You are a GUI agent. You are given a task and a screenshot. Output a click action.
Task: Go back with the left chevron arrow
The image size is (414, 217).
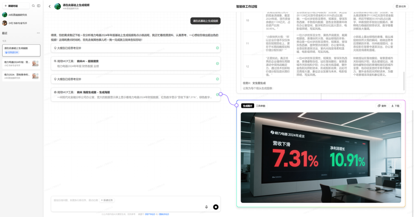click(49, 7)
